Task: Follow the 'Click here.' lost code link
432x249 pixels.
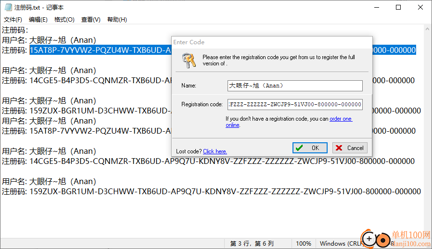Action: tap(215, 151)
